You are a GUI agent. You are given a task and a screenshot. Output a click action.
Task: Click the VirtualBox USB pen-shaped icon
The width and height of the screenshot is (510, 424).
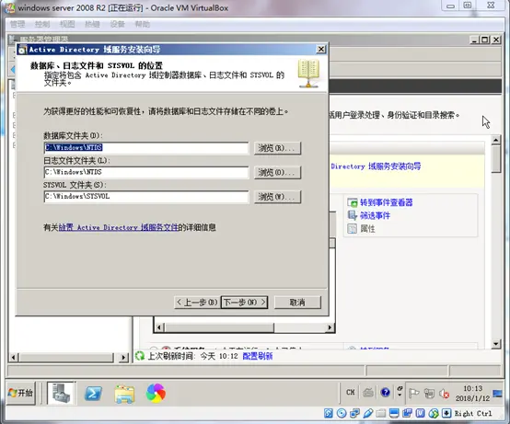tap(368, 413)
